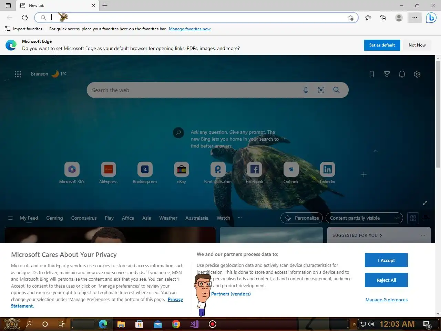Add this page to favorites star
This screenshot has height=331, width=441.
(350, 18)
